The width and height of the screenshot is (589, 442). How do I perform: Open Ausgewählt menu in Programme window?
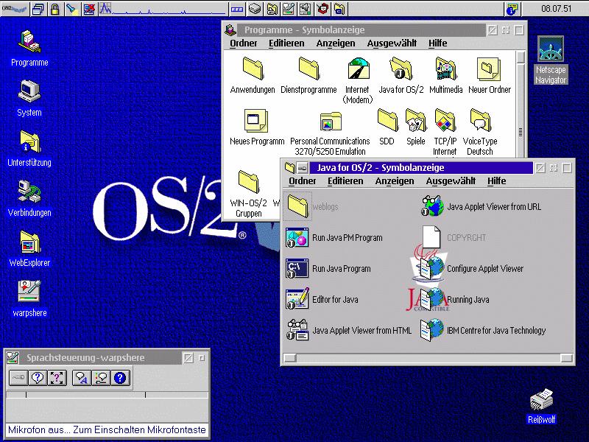[x=392, y=43]
